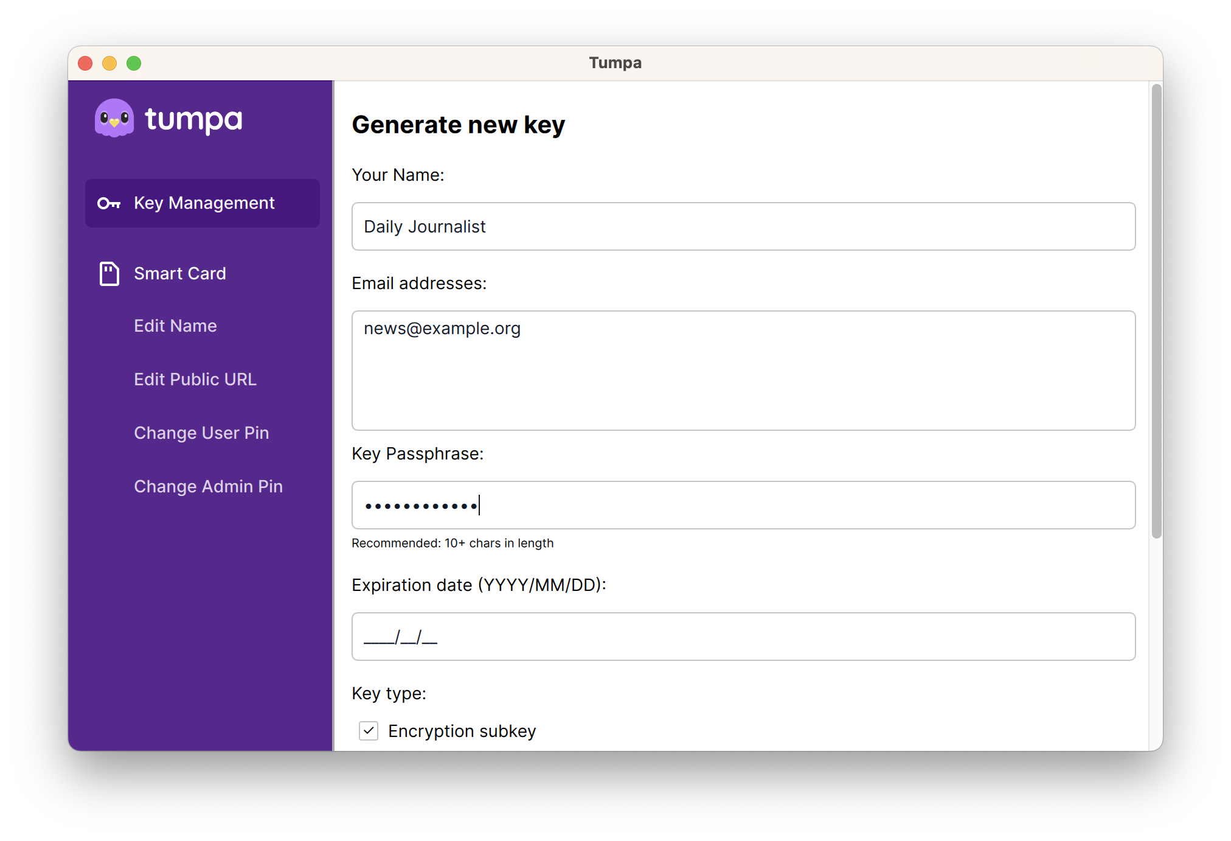Image resolution: width=1231 pixels, height=841 pixels.
Task: Click the Encryption subkey label text
Action: pyautogui.click(x=462, y=731)
